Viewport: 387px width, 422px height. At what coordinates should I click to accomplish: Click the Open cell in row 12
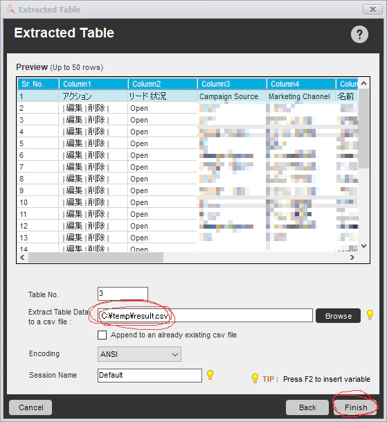(163, 226)
